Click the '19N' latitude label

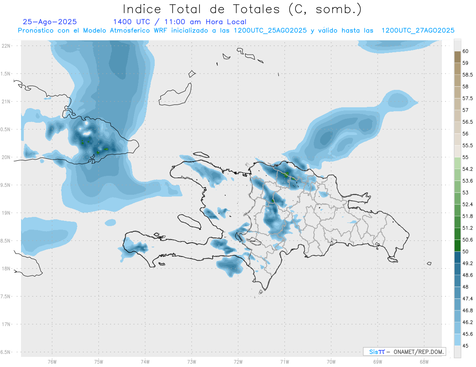click(x=6, y=213)
